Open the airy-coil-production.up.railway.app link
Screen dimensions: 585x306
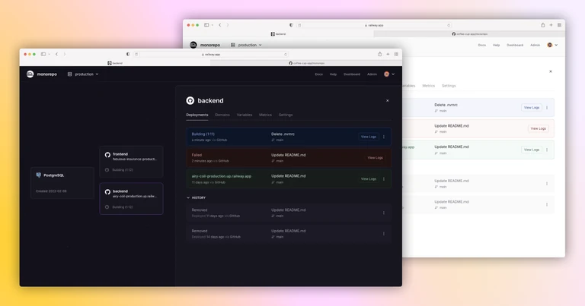tap(221, 176)
